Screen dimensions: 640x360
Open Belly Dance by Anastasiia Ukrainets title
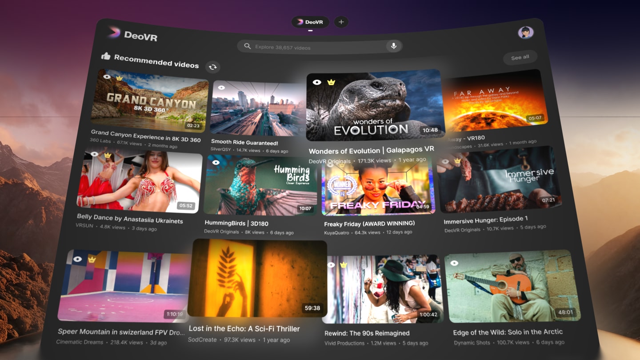click(x=130, y=219)
